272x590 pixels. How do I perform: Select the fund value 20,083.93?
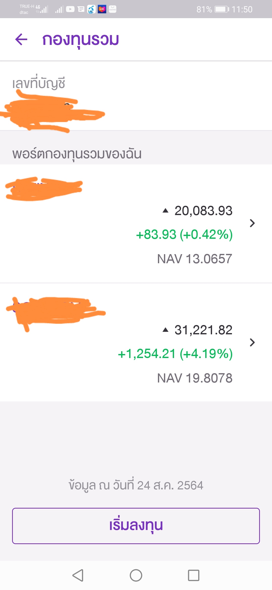pos(203,211)
